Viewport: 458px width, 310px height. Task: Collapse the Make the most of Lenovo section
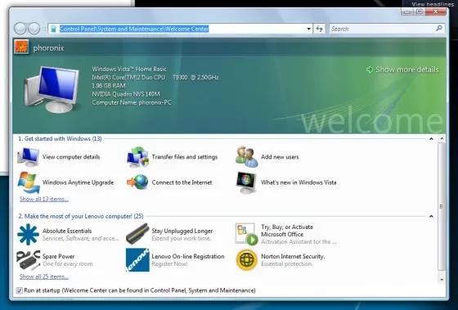[431, 217]
